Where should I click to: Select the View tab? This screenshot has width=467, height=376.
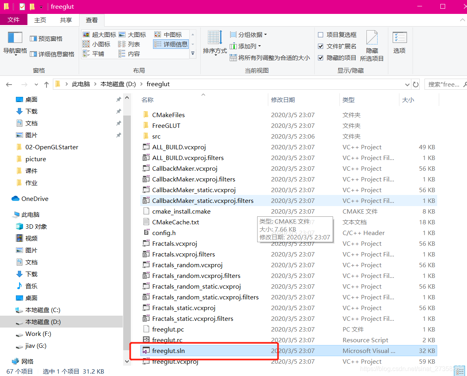(92, 20)
